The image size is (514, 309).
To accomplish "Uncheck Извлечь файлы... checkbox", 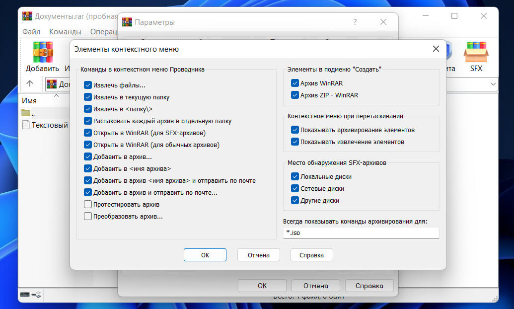I will (x=87, y=85).
